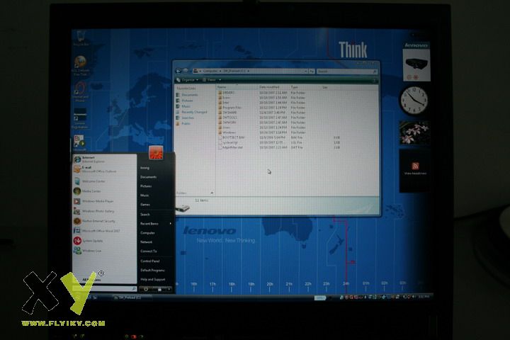Select the DRIVERS folder

[x=227, y=93]
